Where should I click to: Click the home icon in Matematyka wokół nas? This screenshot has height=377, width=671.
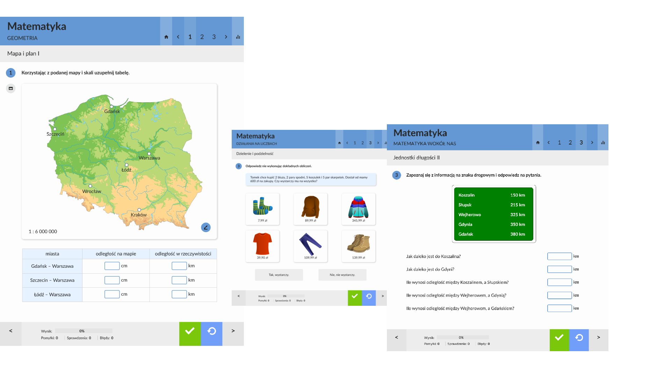click(x=538, y=142)
